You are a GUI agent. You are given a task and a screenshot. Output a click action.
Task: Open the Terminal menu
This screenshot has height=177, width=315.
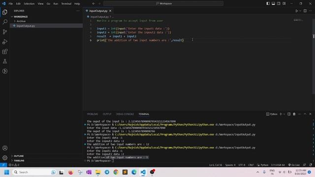point(66,3)
